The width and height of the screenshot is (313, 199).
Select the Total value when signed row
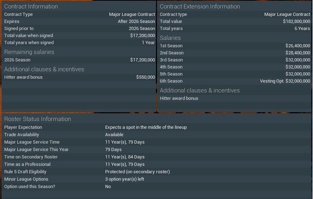click(x=79, y=36)
